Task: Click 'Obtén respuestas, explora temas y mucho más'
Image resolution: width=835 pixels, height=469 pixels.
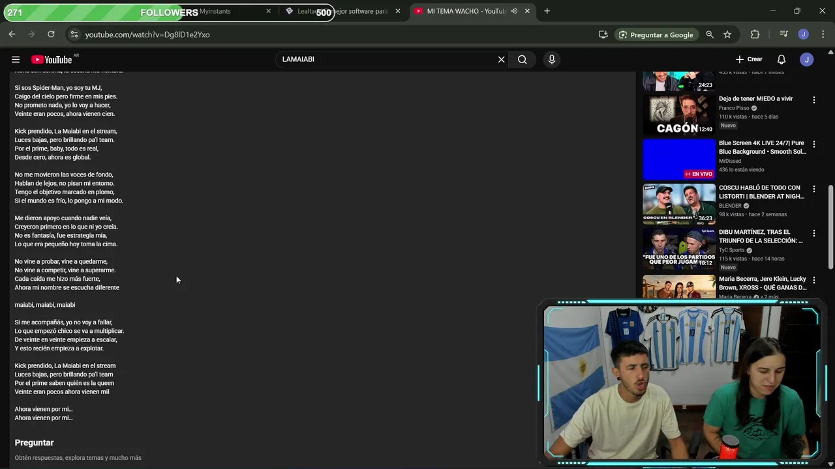Action: pos(78,458)
